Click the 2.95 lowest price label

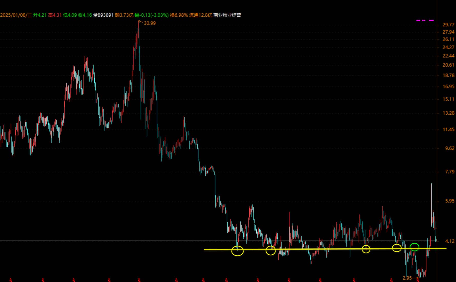click(x=407, y=278)
